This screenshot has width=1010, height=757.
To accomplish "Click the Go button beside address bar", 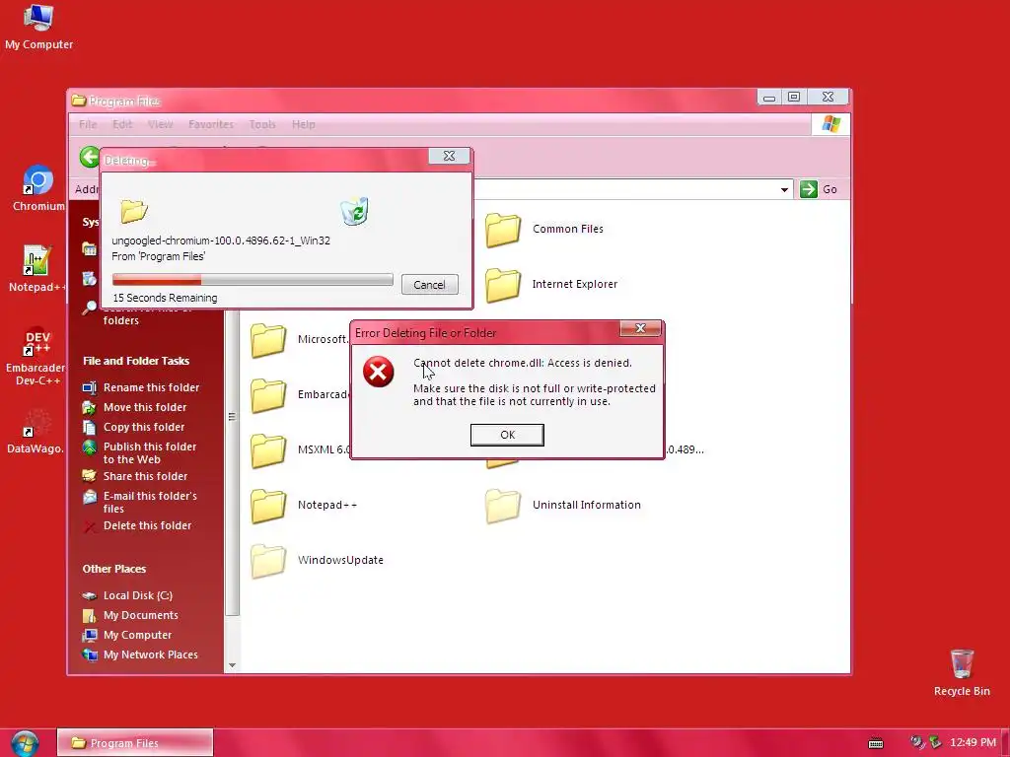I will coord(819,189).
